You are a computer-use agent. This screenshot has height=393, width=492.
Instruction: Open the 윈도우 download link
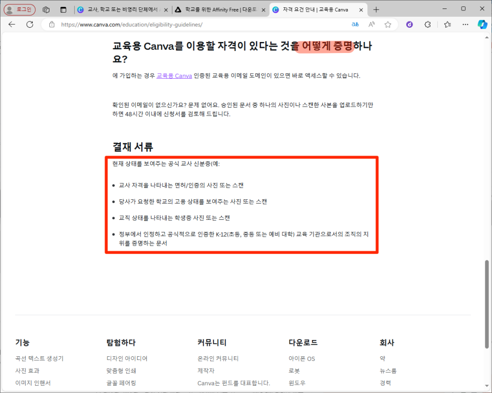click(x=297, y=383)
